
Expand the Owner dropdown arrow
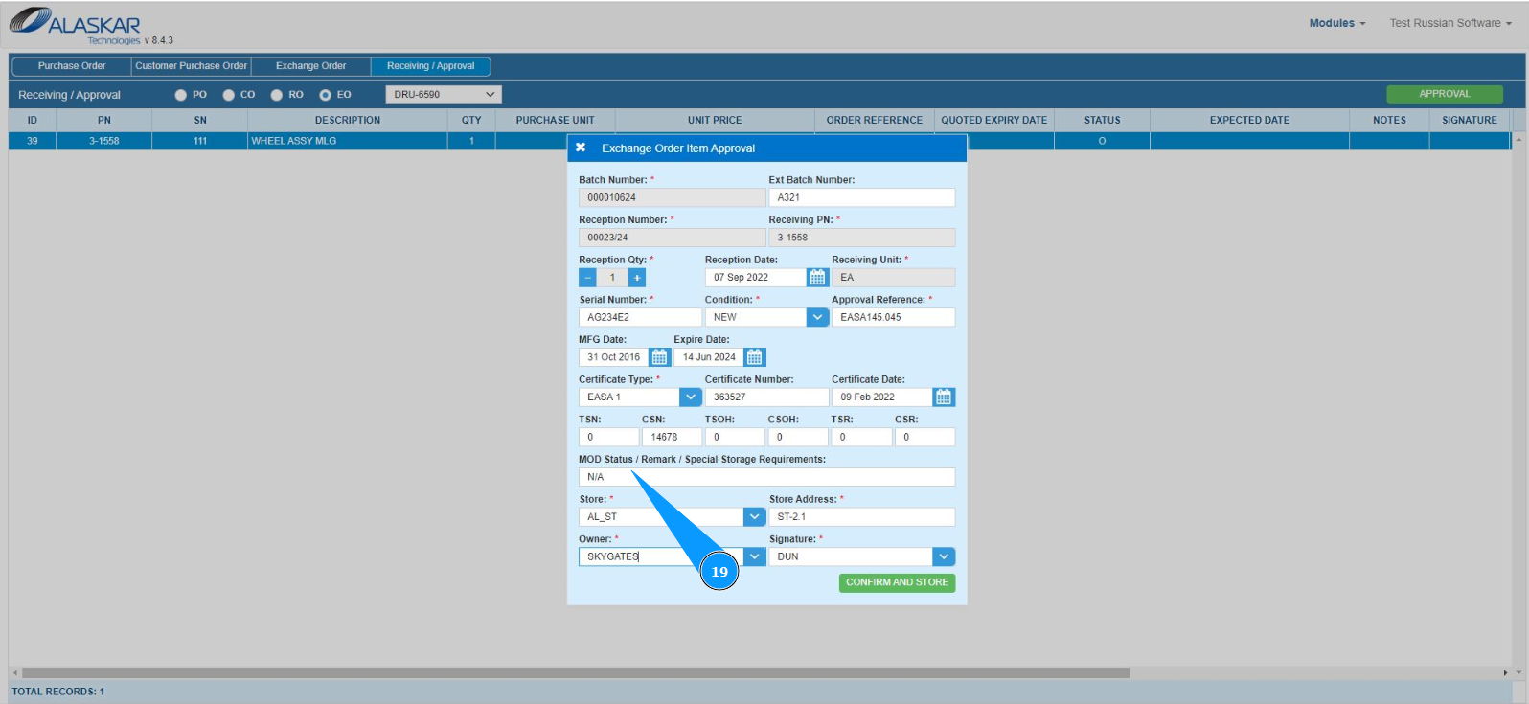tap(755, 557)
